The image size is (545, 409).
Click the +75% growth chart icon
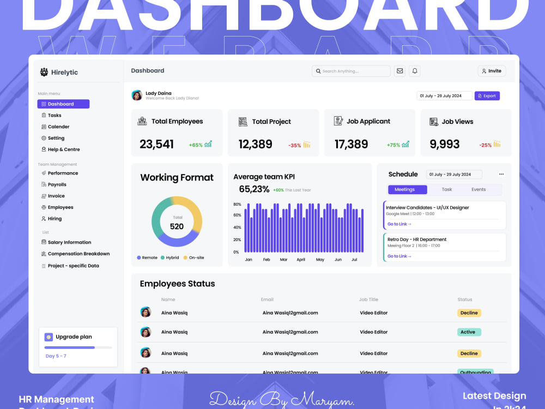click(405, 144)
